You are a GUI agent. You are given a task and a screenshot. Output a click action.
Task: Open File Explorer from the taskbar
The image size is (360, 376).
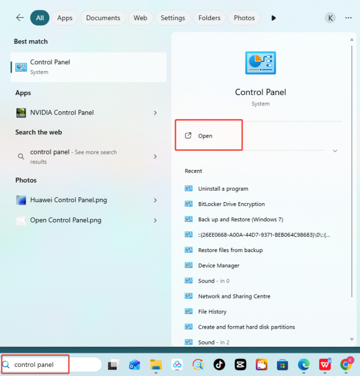tap(156, 365)
